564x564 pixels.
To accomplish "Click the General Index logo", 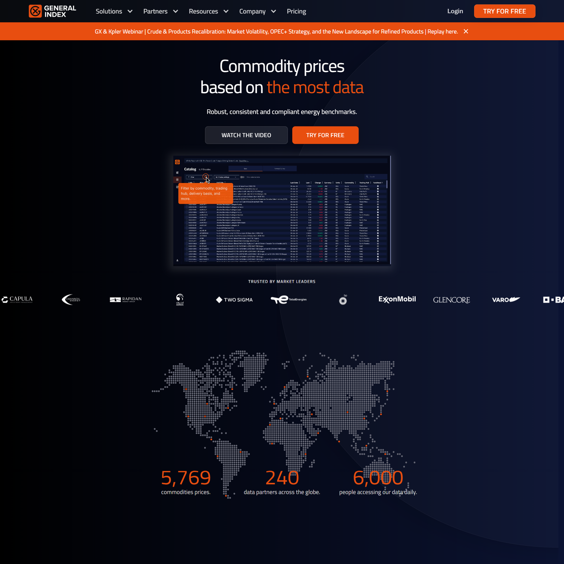I will (x=52, y=11).
